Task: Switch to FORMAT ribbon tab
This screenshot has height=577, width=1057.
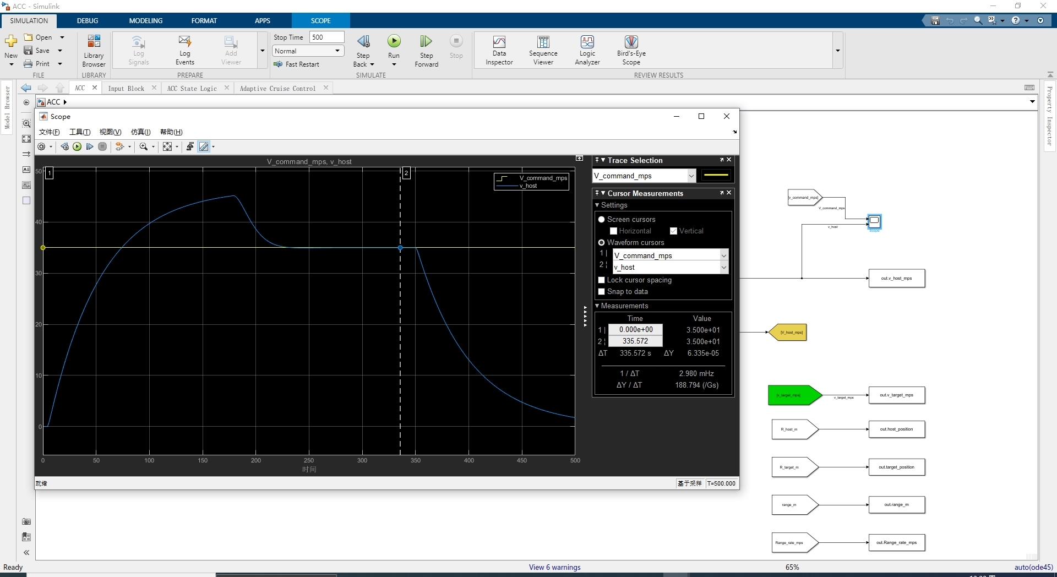Action: 204,20
